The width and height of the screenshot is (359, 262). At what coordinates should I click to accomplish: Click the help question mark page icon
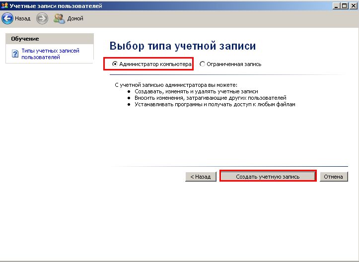coord(15,54)
